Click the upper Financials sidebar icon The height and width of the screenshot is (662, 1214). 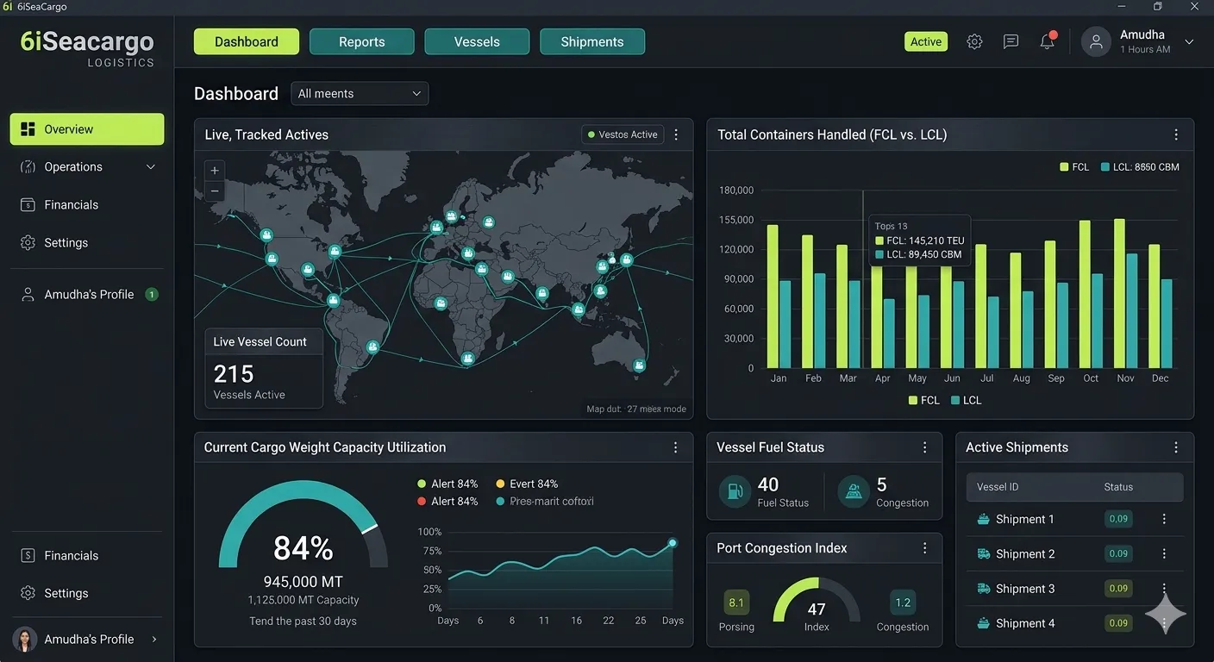tap(28, 205)
